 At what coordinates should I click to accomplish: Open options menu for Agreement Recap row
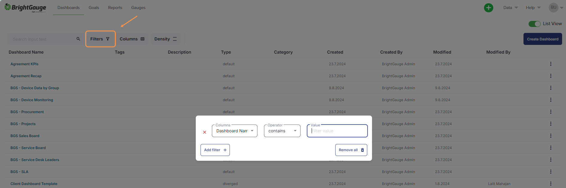pos(551,76)
